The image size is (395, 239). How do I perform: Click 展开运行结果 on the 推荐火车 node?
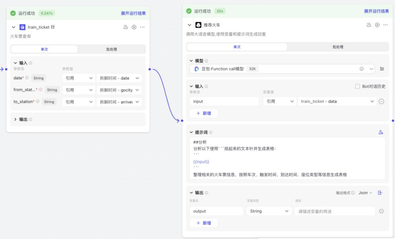(376, 11)
